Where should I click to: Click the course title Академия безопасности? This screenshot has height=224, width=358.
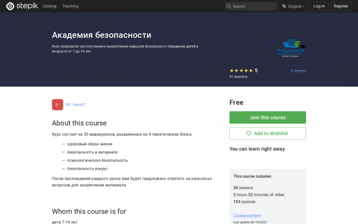pos(101,35)
